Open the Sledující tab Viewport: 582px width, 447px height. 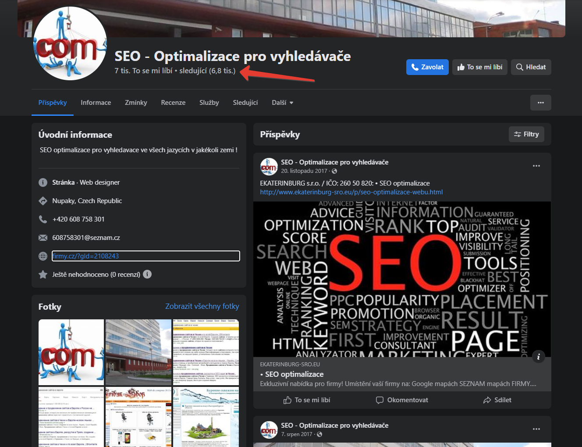[245, 103]
